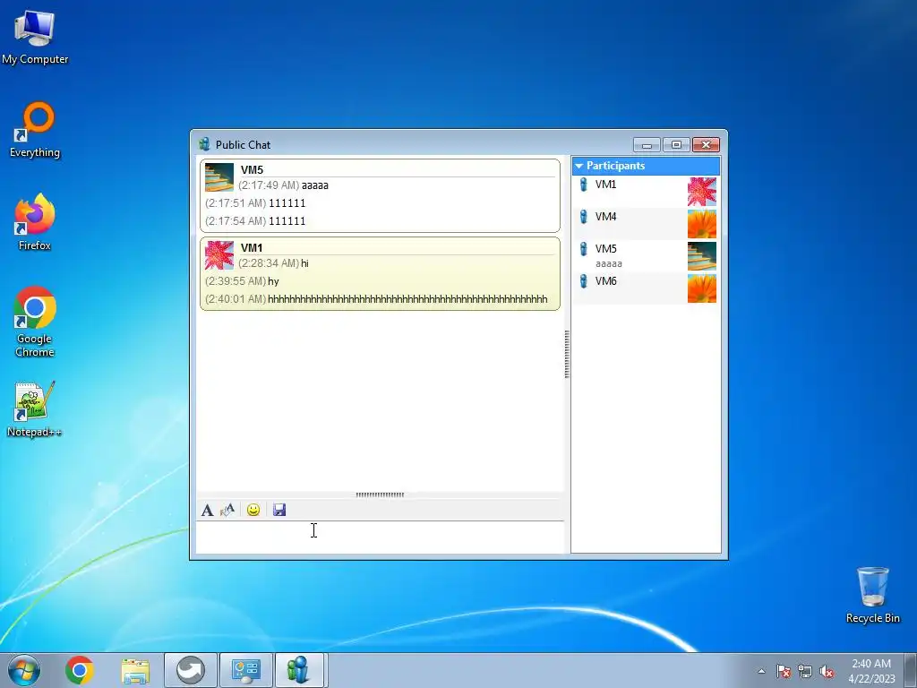This screenshot has height=688, width=917.
Task: Open My Computer desktop icon
Action: [35, 36]
